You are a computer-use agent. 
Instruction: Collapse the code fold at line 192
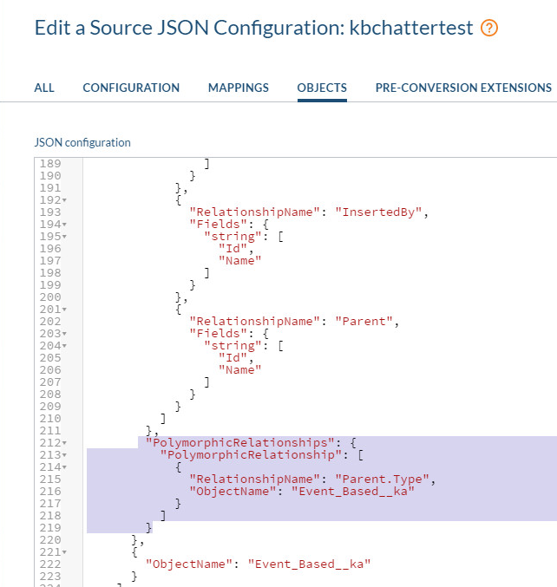(x=64, y=200)
